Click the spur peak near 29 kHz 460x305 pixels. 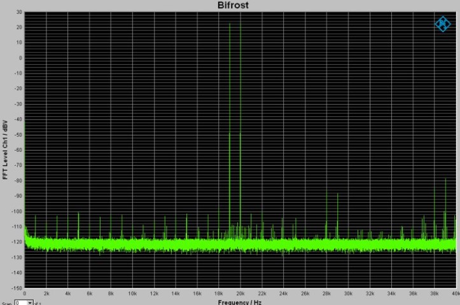point(337,194)
